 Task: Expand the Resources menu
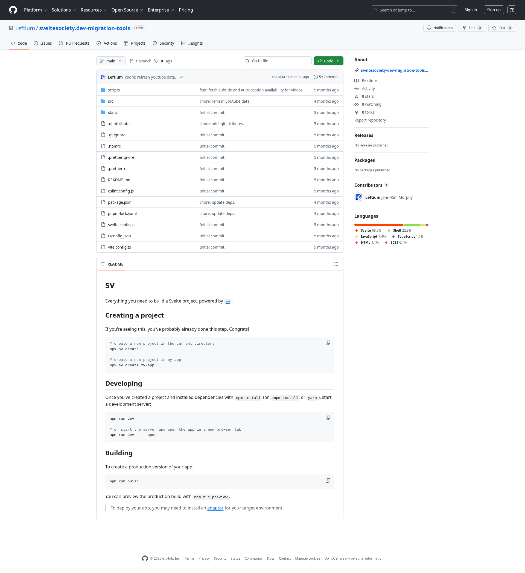[x=94, y=10]
